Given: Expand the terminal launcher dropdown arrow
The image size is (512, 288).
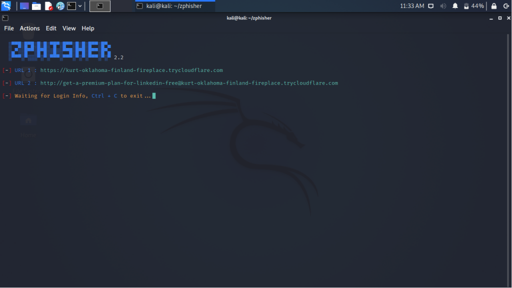Looking at the screenshot, I should click(x=80, y=6).
